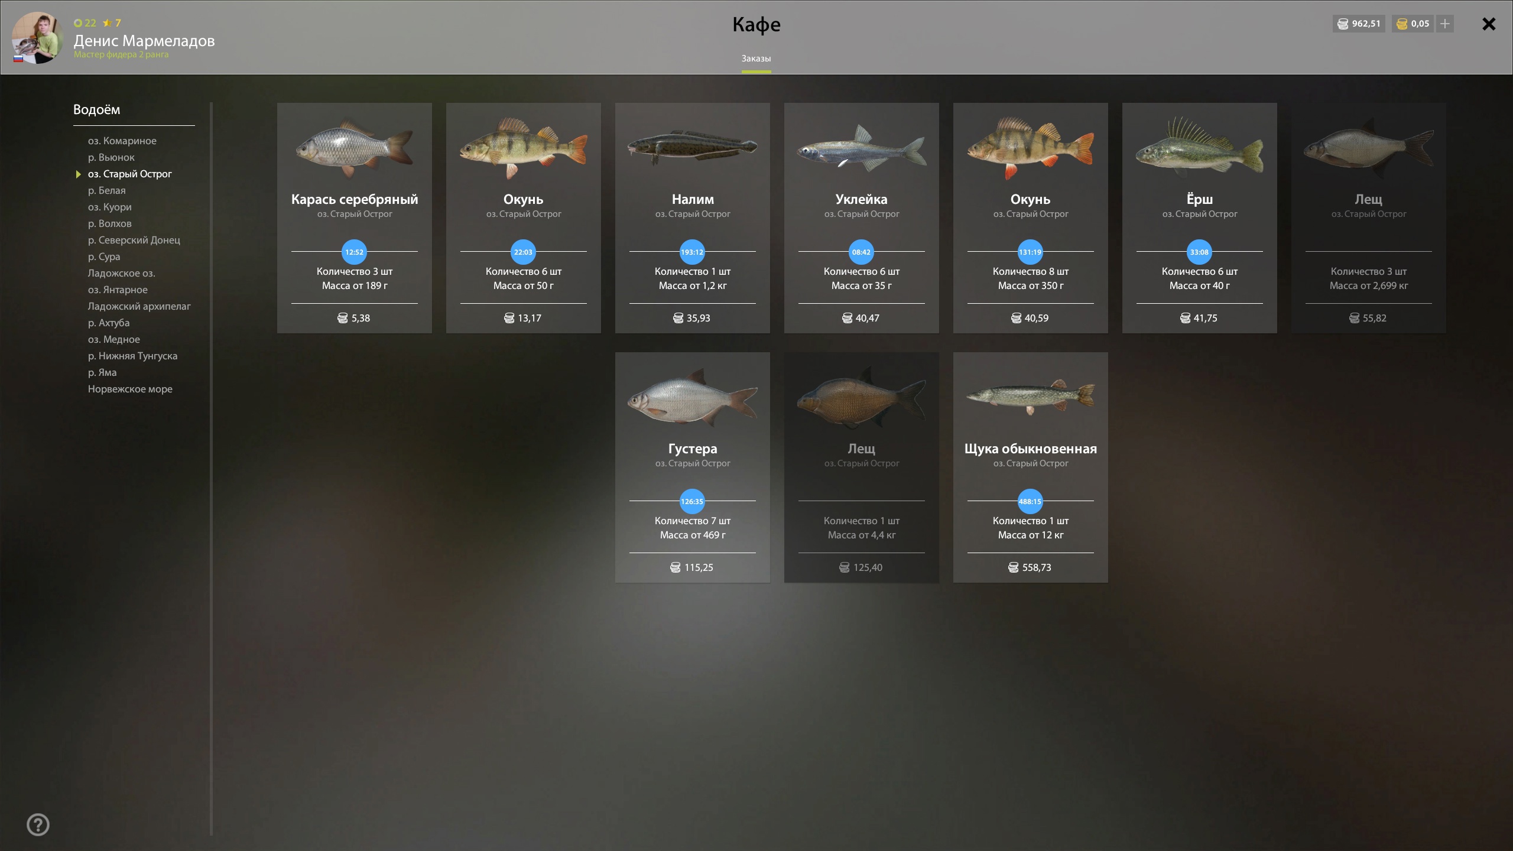Viewport: 1513px width, 851px height.
Task: Open the Ёрш order card
Action: 1200,218
